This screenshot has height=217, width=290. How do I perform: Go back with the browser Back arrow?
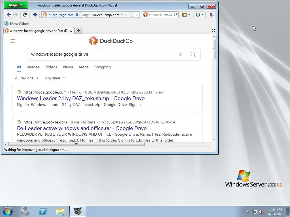coord(9,15)
